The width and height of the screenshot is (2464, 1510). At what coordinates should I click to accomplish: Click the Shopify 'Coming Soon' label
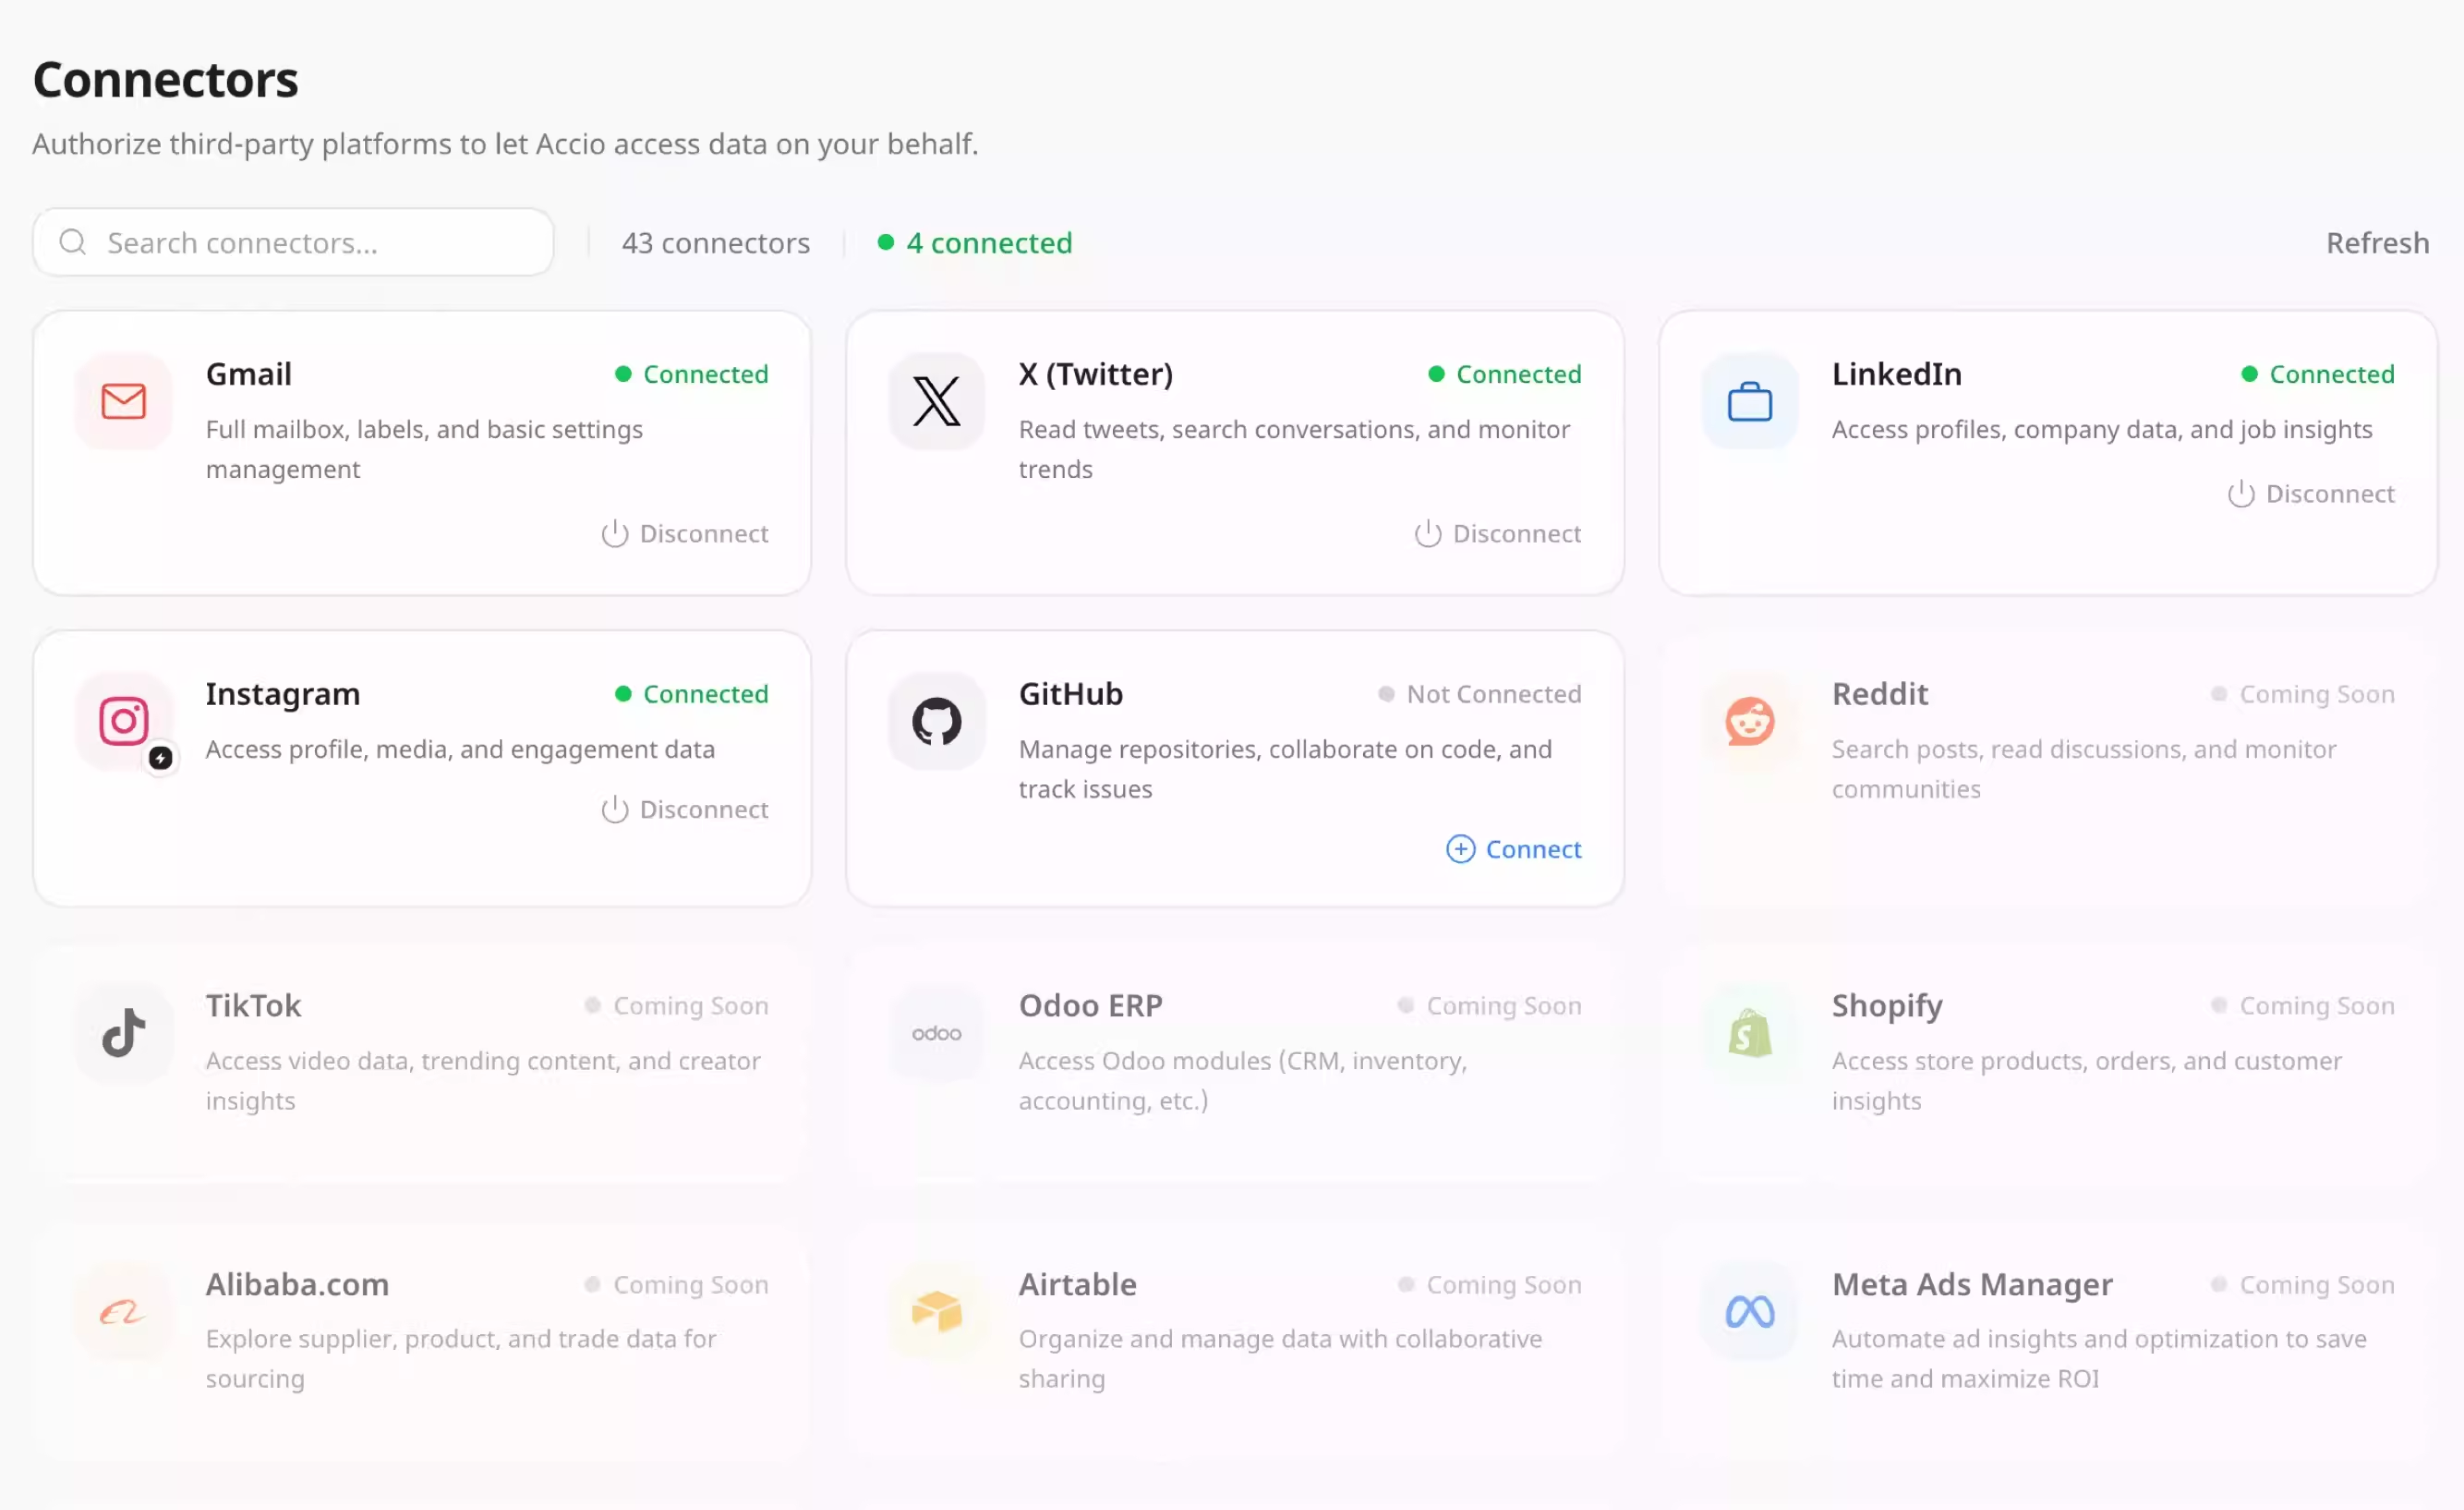tap(2303, 1006)
